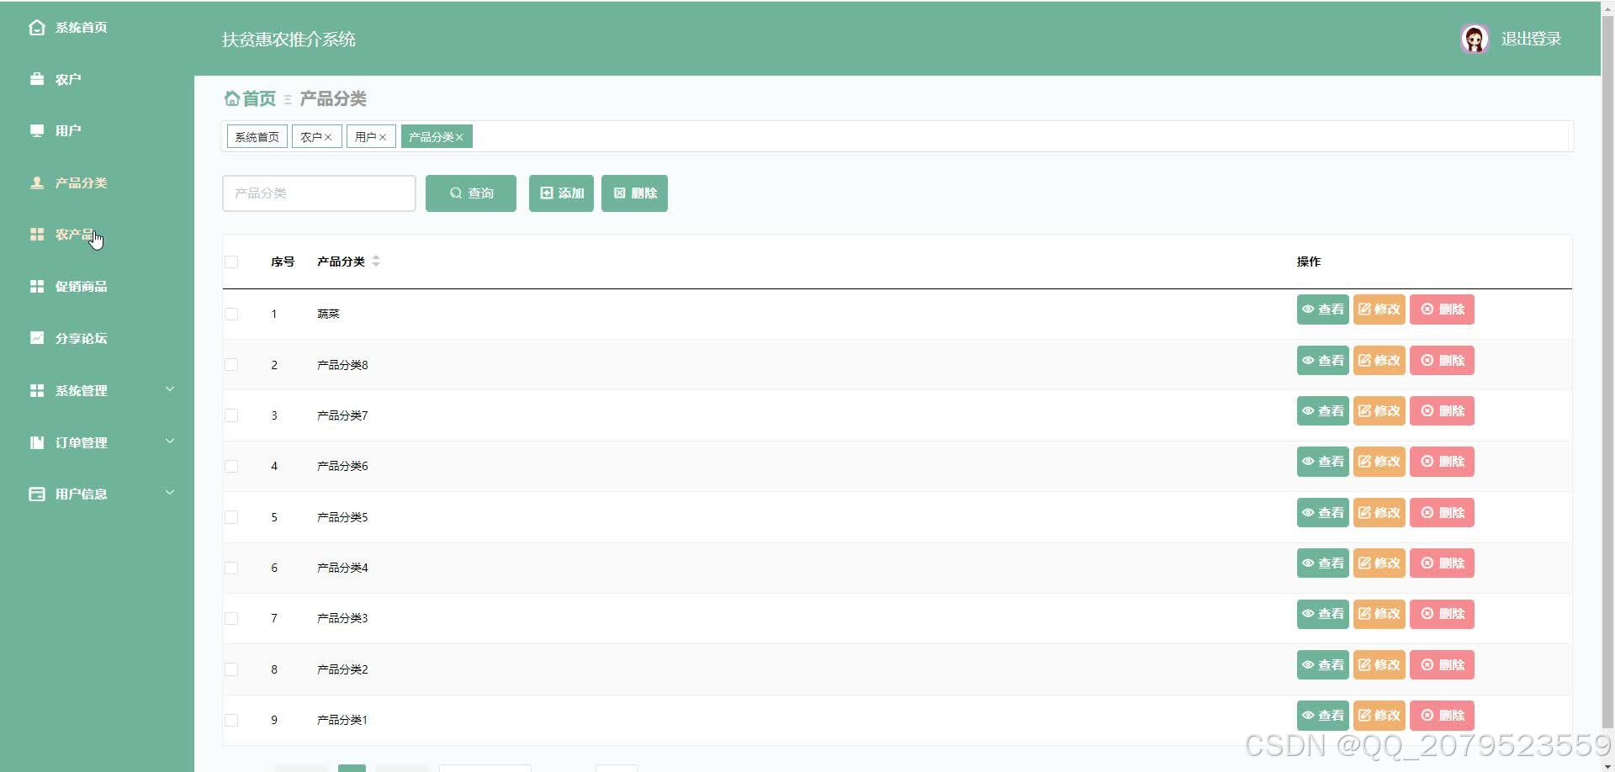This screenshot has width=1615, height=772.
Task: Close the 用户 tab with its X
Action: pyautogui.click(x=383, y=137)
